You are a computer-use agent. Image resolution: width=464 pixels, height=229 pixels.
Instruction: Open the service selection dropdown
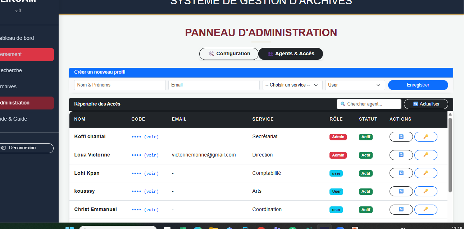click(292, 85)
